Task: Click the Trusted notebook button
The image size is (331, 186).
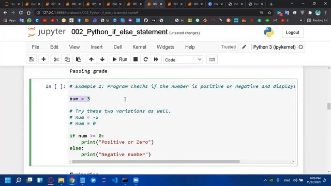Action: (x=228, y=47)
